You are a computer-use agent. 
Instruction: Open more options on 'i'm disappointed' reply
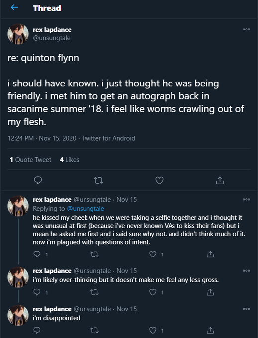[246, 309]
